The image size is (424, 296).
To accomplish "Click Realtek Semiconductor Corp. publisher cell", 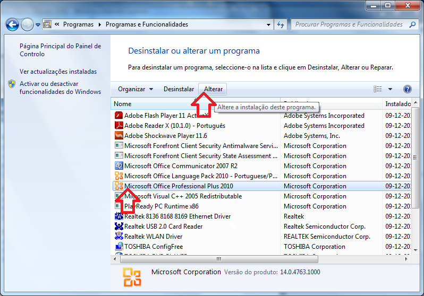I will coord(325,227).
